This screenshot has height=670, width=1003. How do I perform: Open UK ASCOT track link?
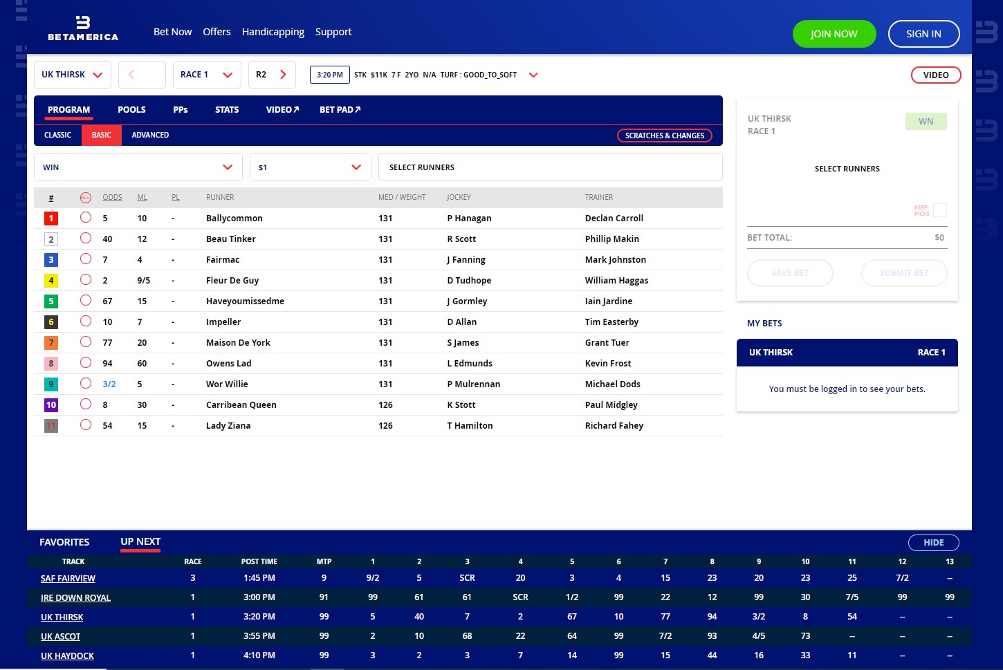[60, 637]
